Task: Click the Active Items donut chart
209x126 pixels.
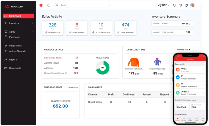Action: coord(103,68)
